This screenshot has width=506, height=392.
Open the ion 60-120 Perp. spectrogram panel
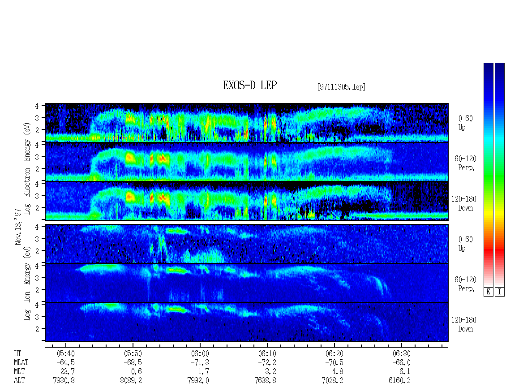247,283
